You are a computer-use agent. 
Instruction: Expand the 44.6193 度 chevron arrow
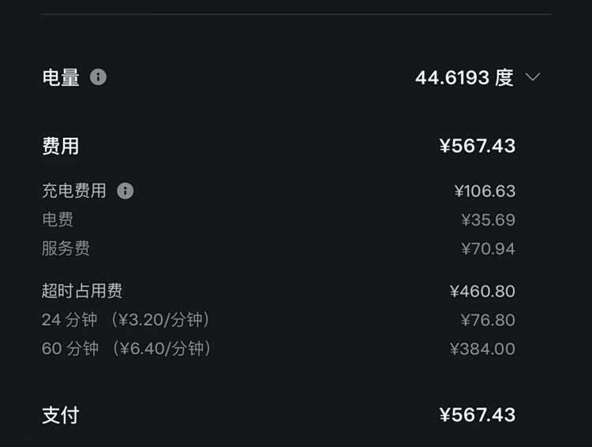click(x=533, y=77)
